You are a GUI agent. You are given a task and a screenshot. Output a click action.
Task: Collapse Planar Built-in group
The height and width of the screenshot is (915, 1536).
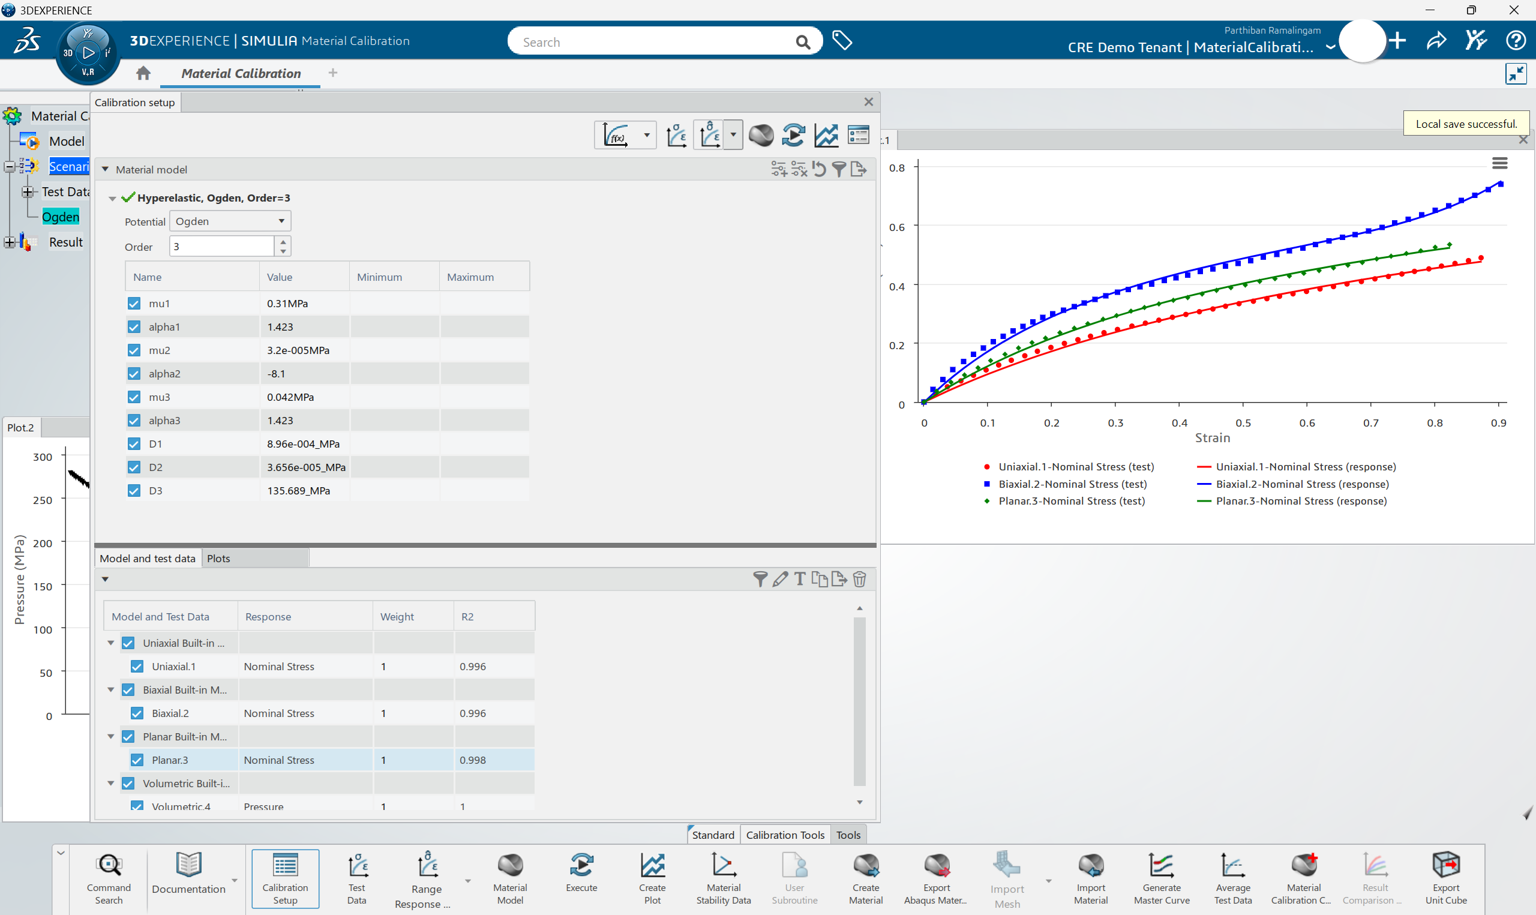click(x=111, y=737)
